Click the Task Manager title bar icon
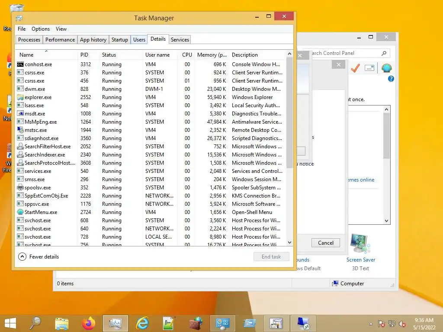This screenshot has height=332, width=443. tap(19, 18)
